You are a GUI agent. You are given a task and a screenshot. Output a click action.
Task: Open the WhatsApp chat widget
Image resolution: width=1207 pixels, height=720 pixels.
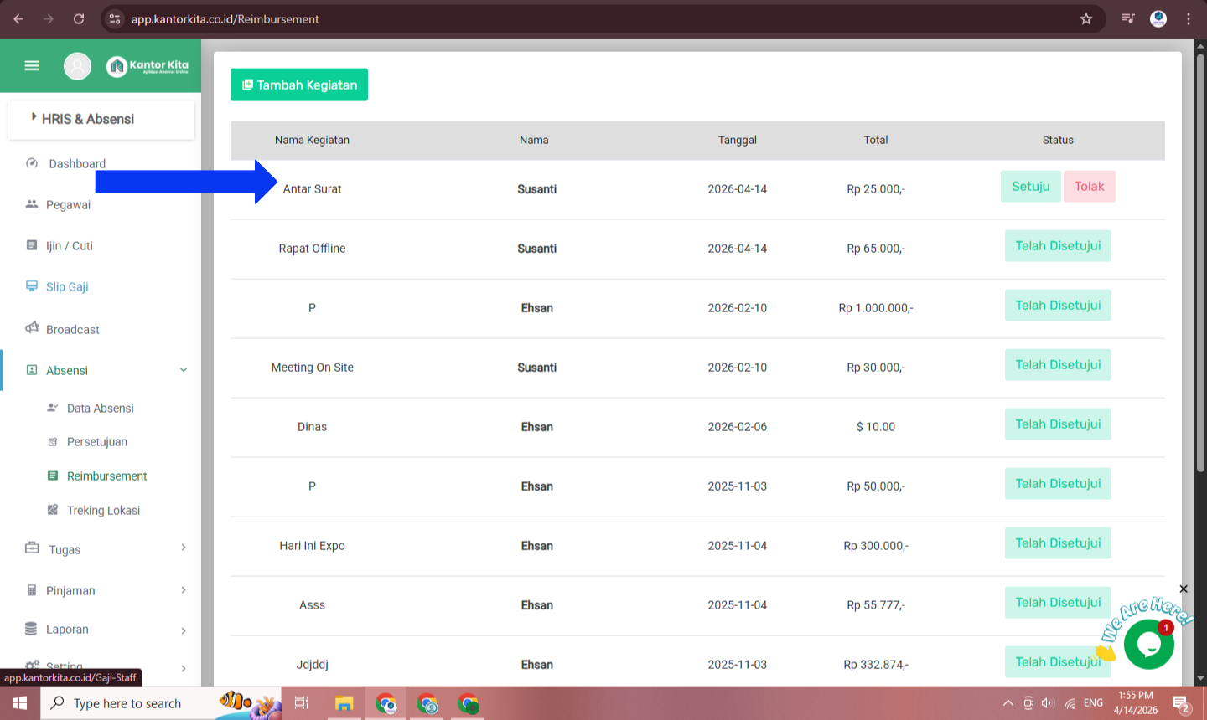click(1148, 645)
